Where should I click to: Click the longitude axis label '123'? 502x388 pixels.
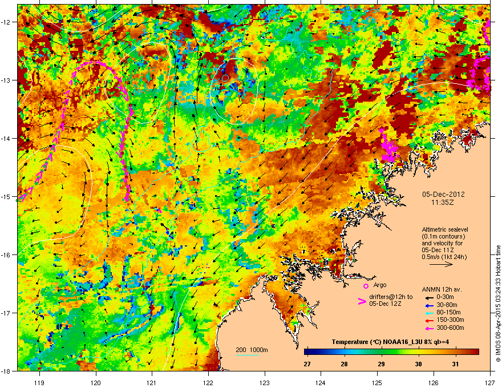pos(265,382)
